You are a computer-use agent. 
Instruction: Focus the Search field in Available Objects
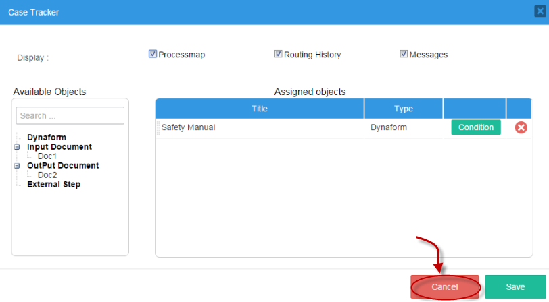pos(70,115)
